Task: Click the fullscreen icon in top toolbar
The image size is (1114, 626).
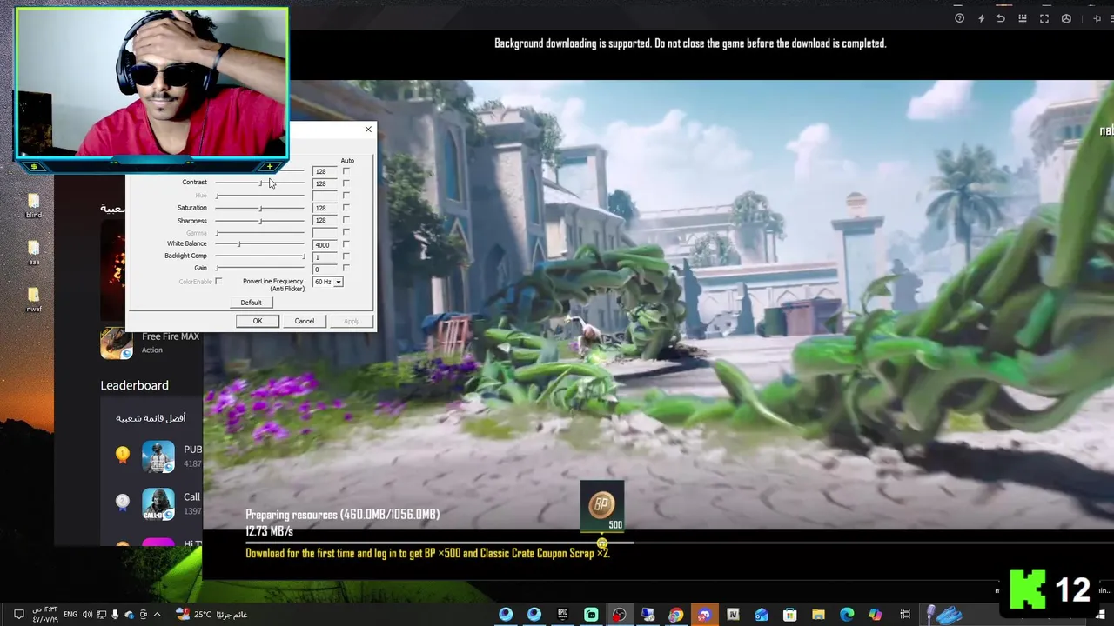Action: 1044,18
